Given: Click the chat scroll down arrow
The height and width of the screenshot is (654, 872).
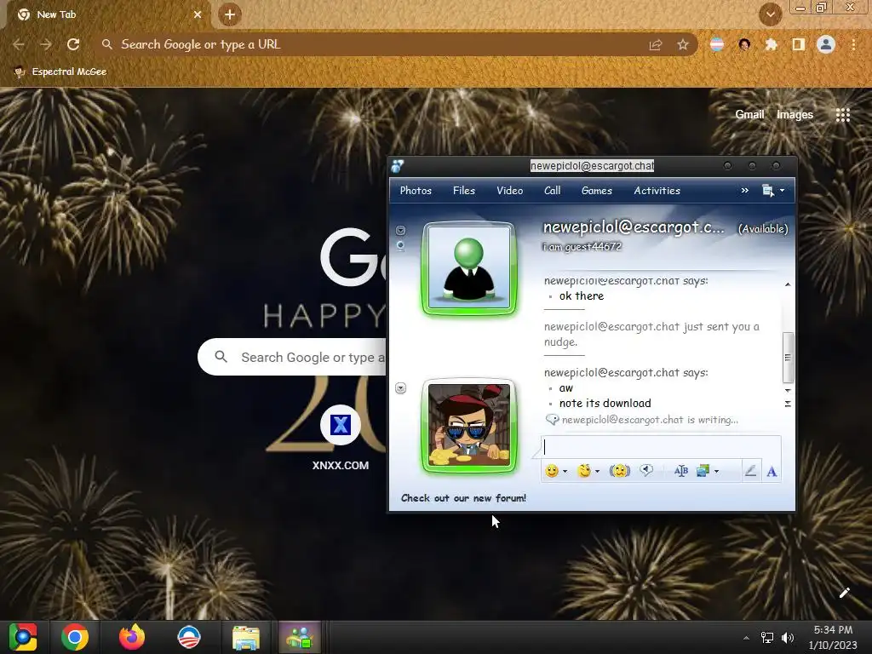Looking at the screenshot, I should click(788, 390).
